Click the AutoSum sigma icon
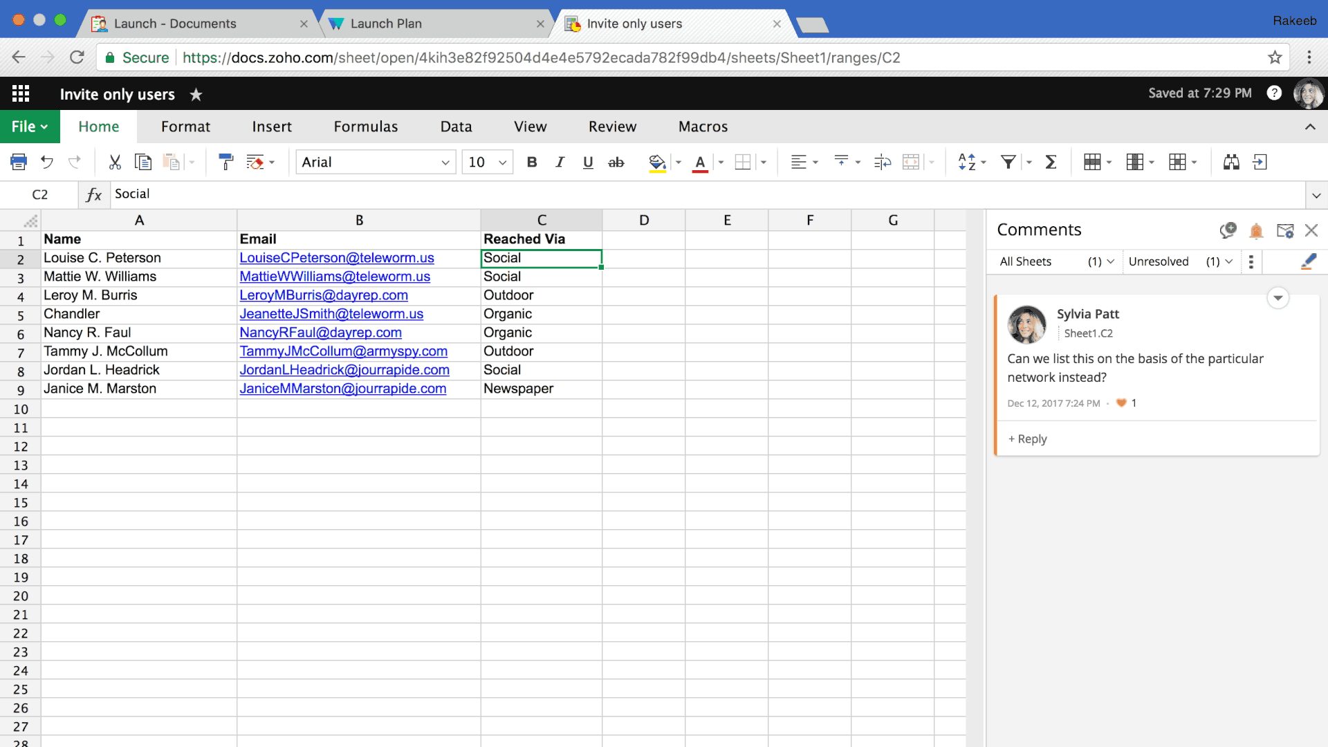Viewport: 1328px width, 747px height. click(1051, 162)
